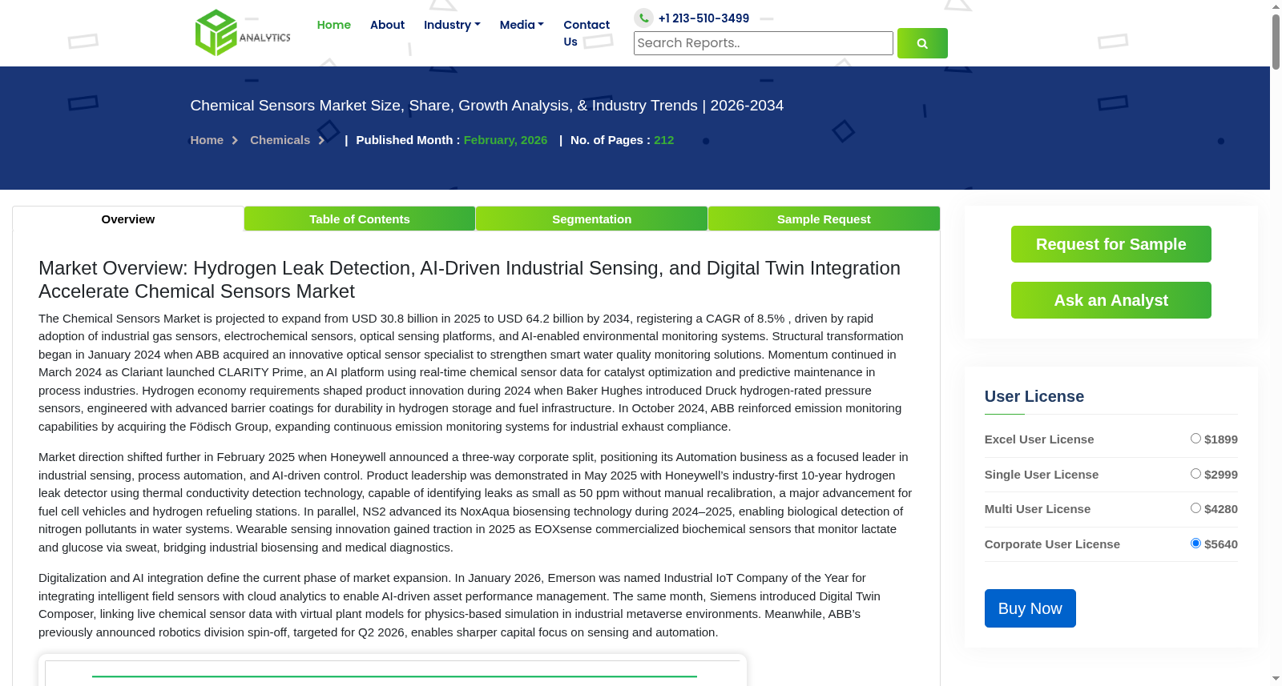Follow the Home breadcrumb link

[x=207, y=140]
